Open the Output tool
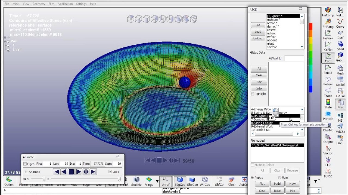The height and width of the screenshot is (195, 348). [x=328, y=138]
